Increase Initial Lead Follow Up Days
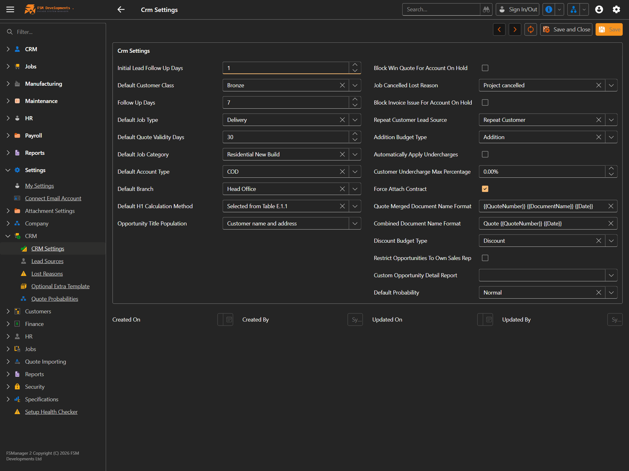629x471 pixels. (355, 65)
